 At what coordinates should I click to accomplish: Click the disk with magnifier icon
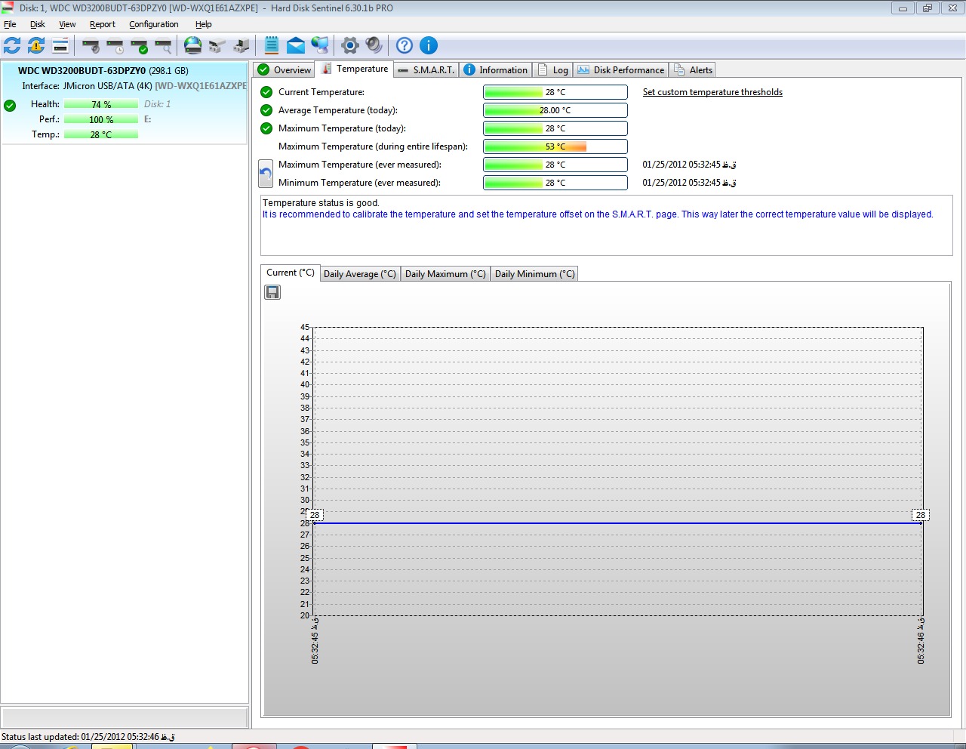tap(163, 46)
